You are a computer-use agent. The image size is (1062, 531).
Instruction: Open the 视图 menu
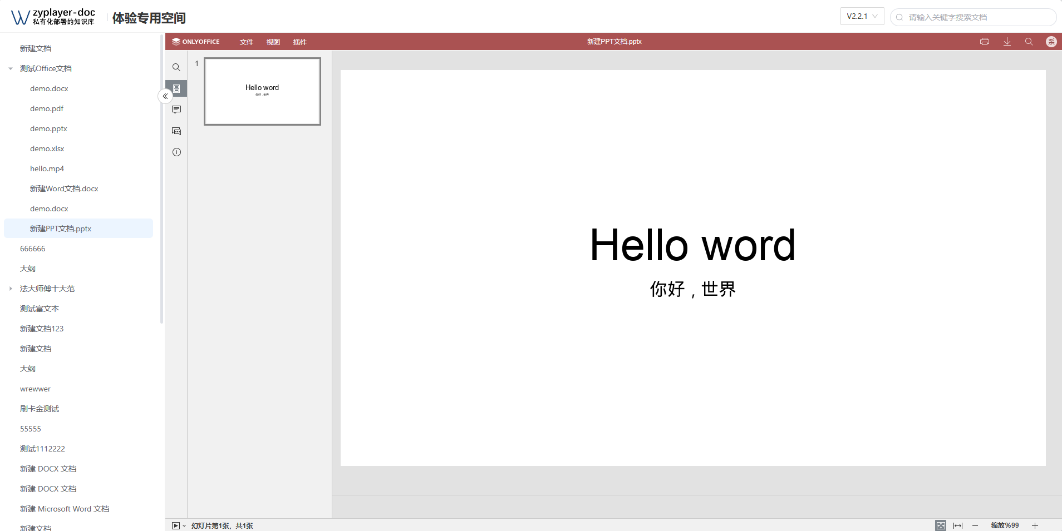click(x=273, y=42)
